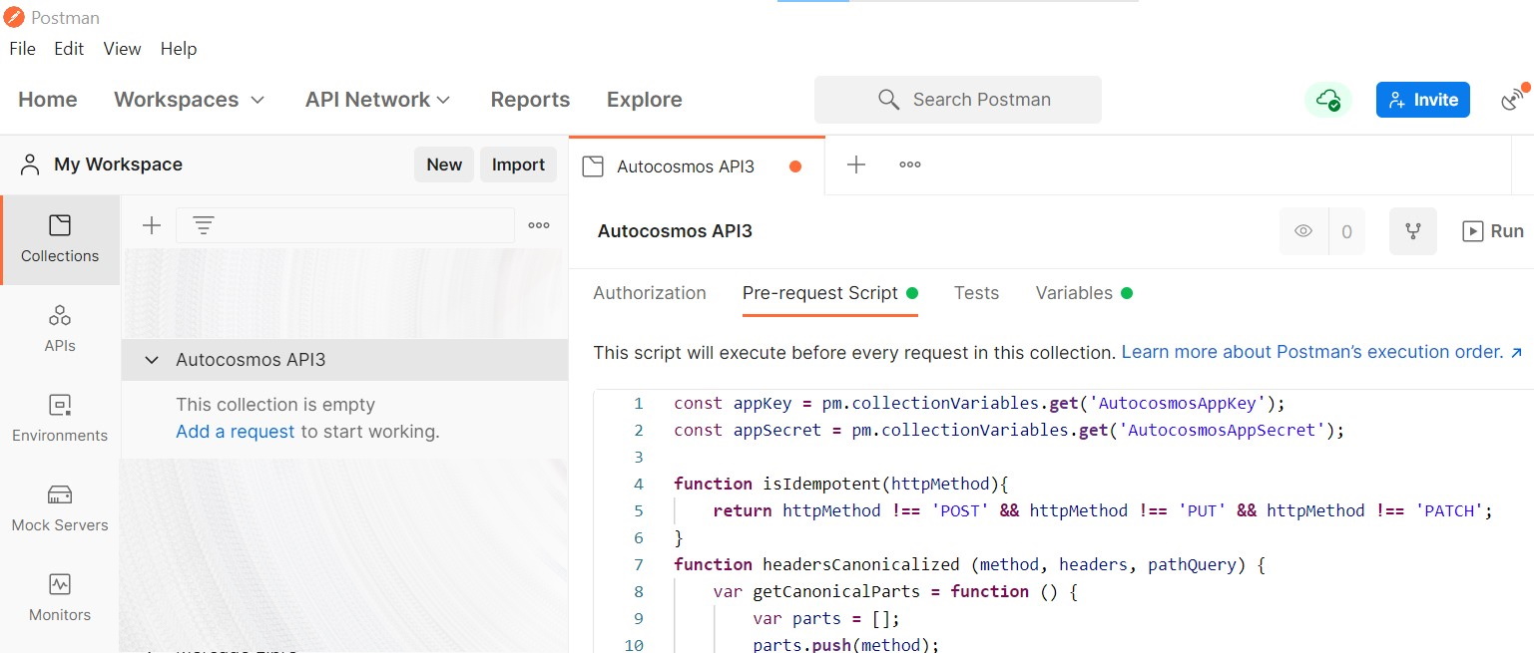
Task: Click the watch eye icon
Action: 1303,231
